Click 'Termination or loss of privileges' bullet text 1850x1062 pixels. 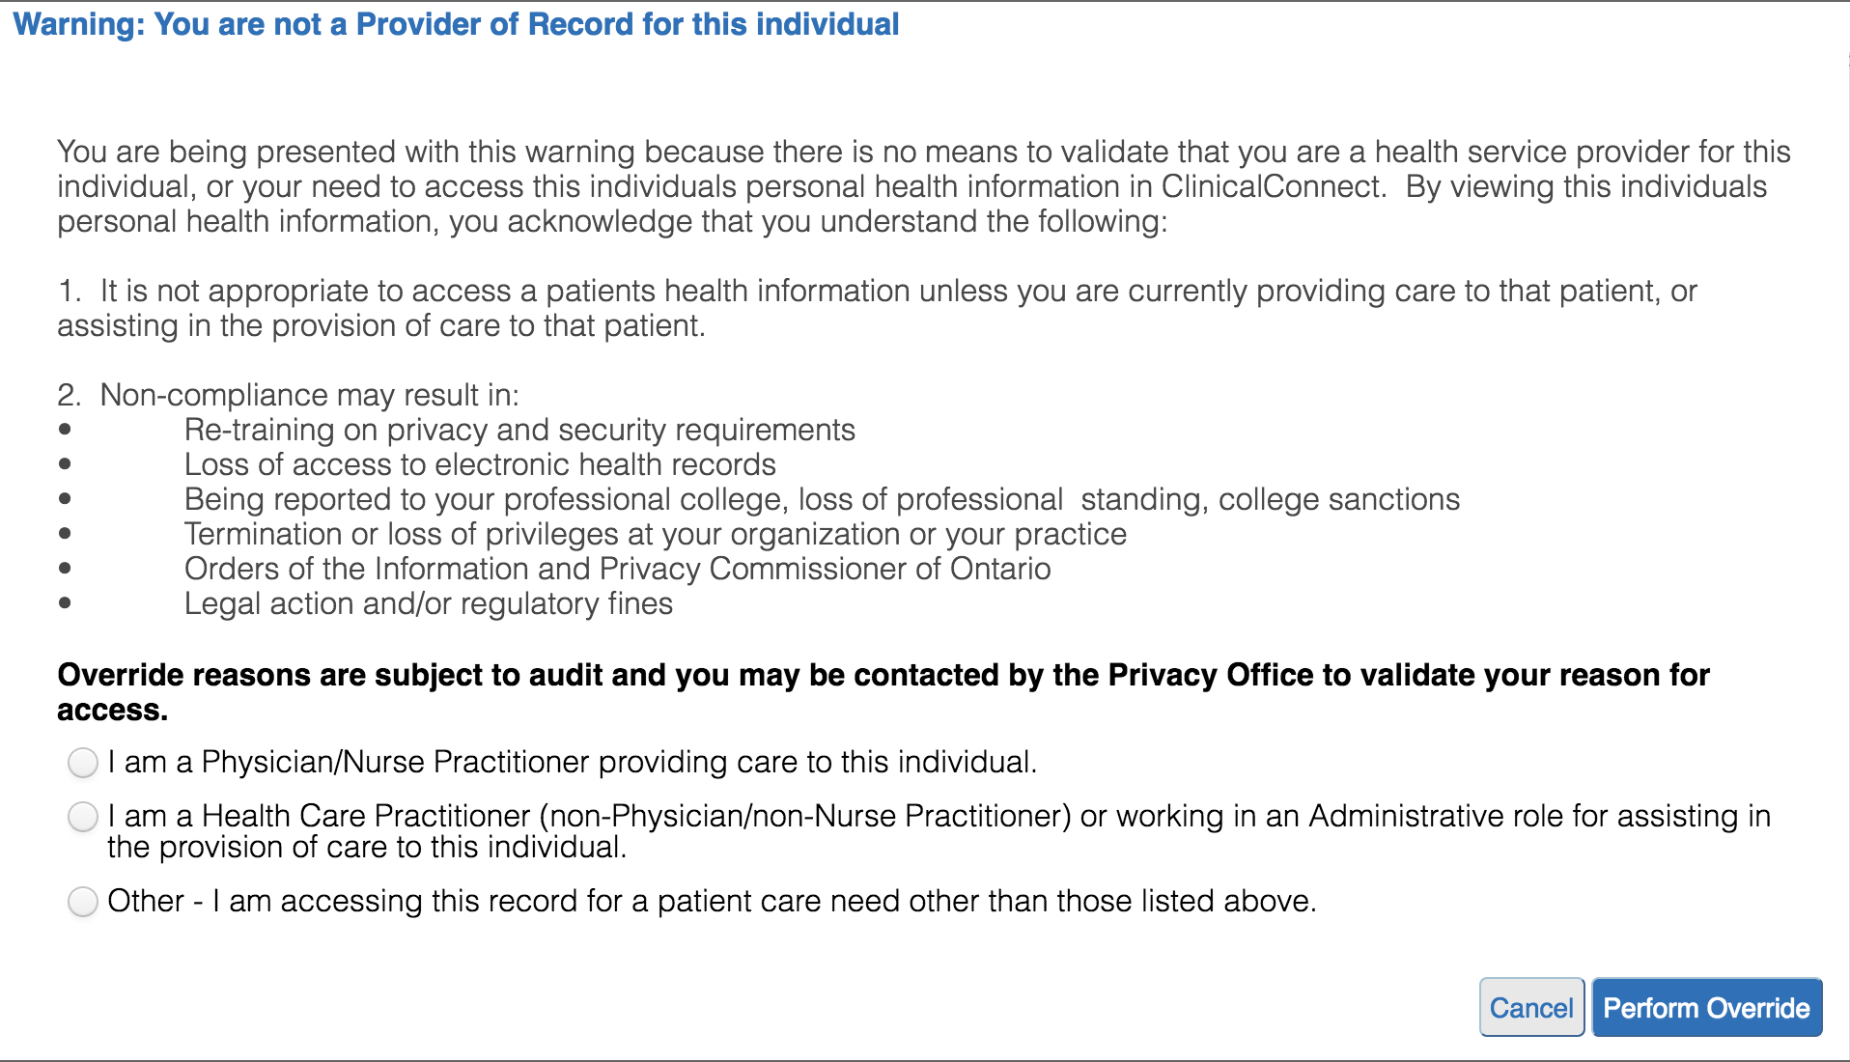[x=656, y=534]
